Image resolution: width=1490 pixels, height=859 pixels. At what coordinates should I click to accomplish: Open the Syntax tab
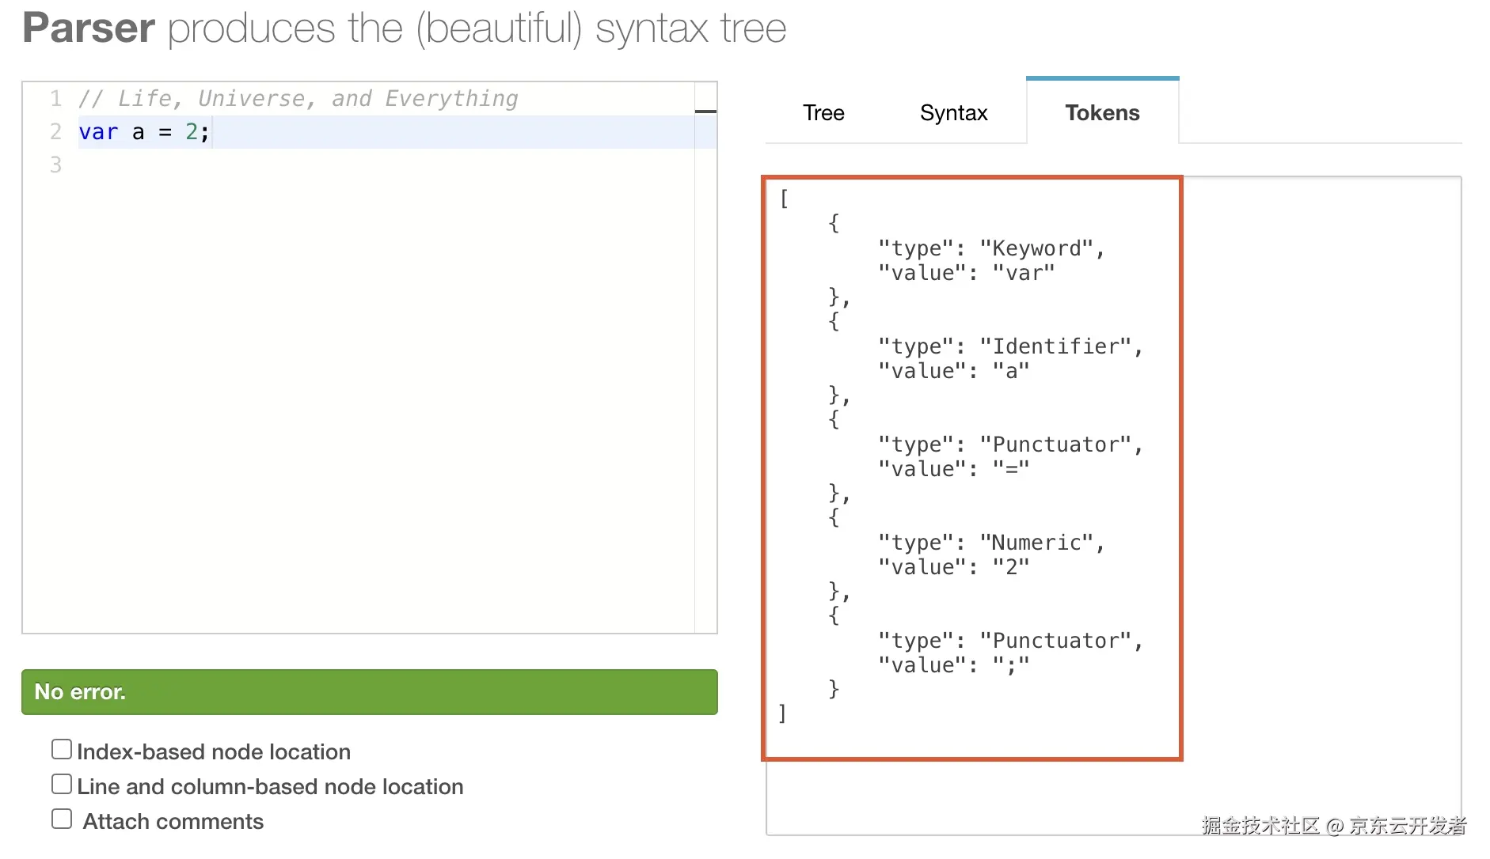point(953,113)
